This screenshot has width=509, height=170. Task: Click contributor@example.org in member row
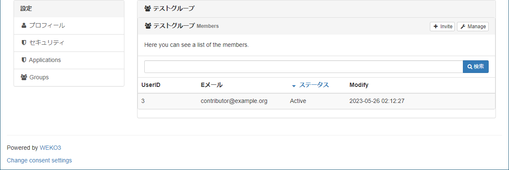pyautogui.click(x=234, y=101)
